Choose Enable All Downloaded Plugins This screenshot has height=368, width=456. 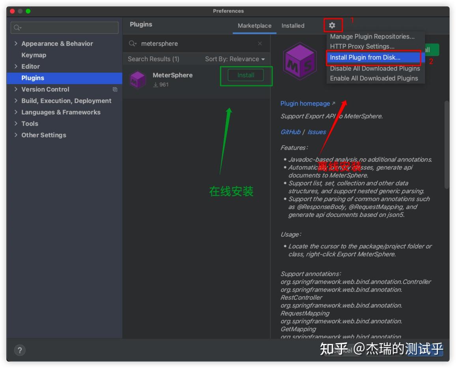point(374,78)
